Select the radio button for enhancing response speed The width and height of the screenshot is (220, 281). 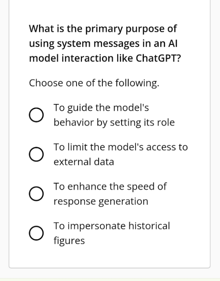(x=36, y=194)
